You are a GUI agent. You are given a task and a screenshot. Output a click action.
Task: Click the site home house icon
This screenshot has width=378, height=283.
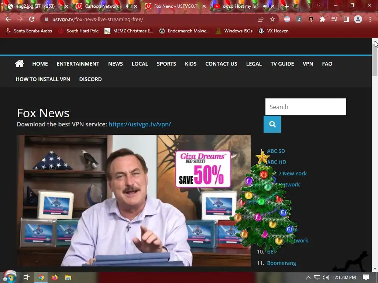(x=20, y=63)
